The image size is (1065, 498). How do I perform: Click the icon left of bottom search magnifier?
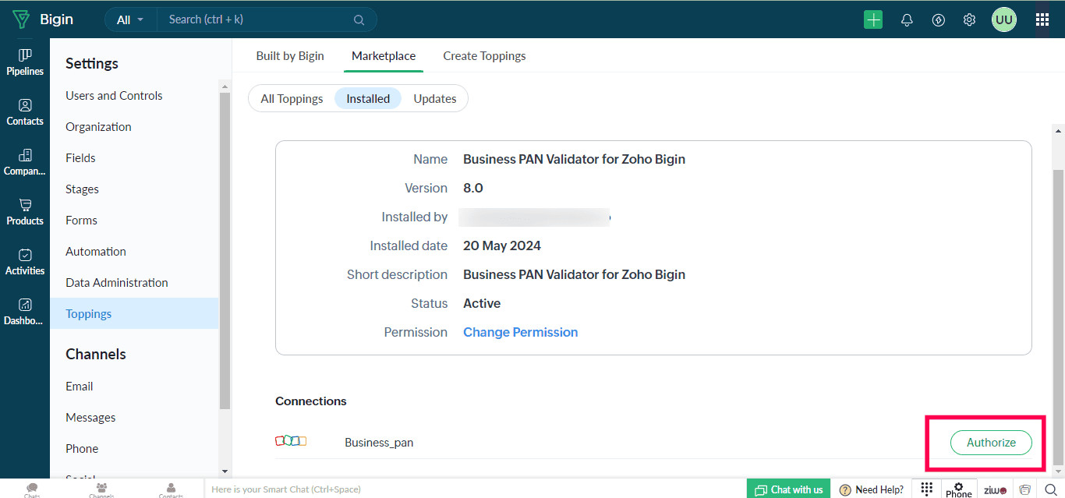(1025, 489)
